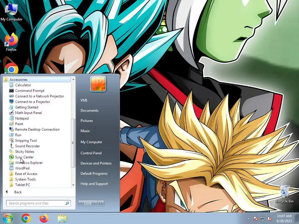The image size is (299, 224).
Task: Open Firefox from the taskbar
Action: coord(44,218)
